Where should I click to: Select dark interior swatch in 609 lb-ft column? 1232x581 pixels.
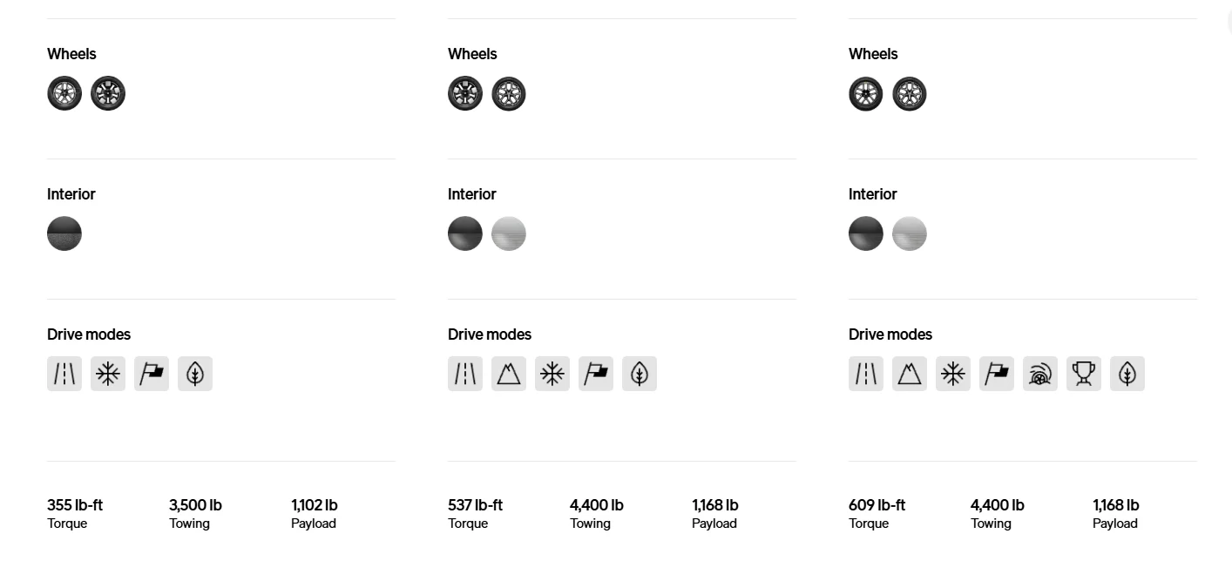(x=866, y=233)
